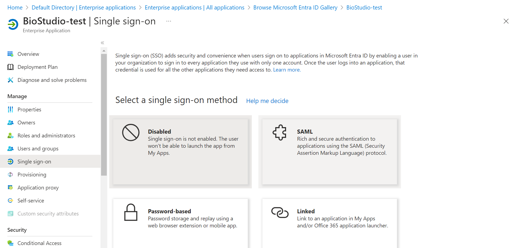The width and height of the screenshot is (514, 248).
Task: Open the ellipsis more options menu
Action: (x=169, y=21)
